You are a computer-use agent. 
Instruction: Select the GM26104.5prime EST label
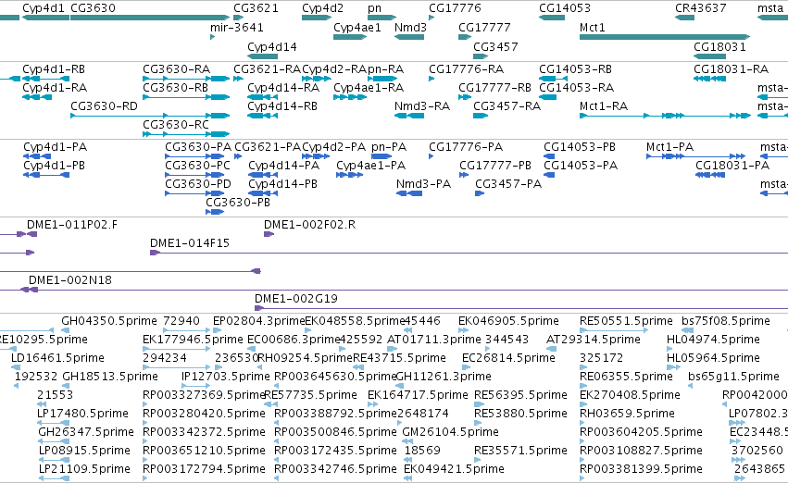point(450,431)
